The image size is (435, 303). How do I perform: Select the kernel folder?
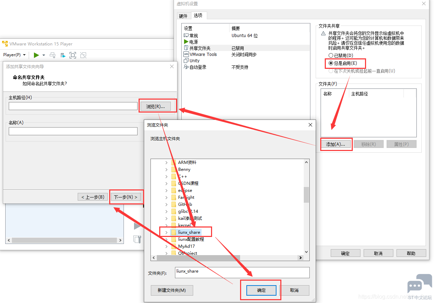pyautogui.click(x=184, y=225)
